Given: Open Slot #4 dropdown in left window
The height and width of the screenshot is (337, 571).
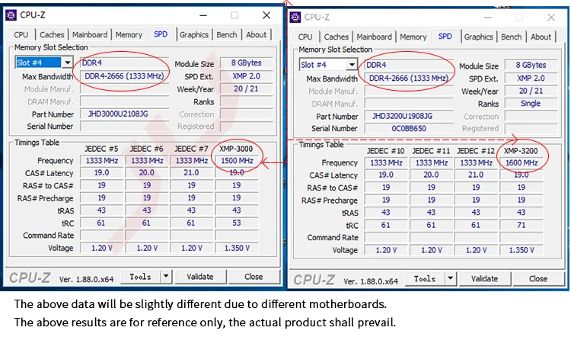Looking at the screenshot, I should click(67, 63).
